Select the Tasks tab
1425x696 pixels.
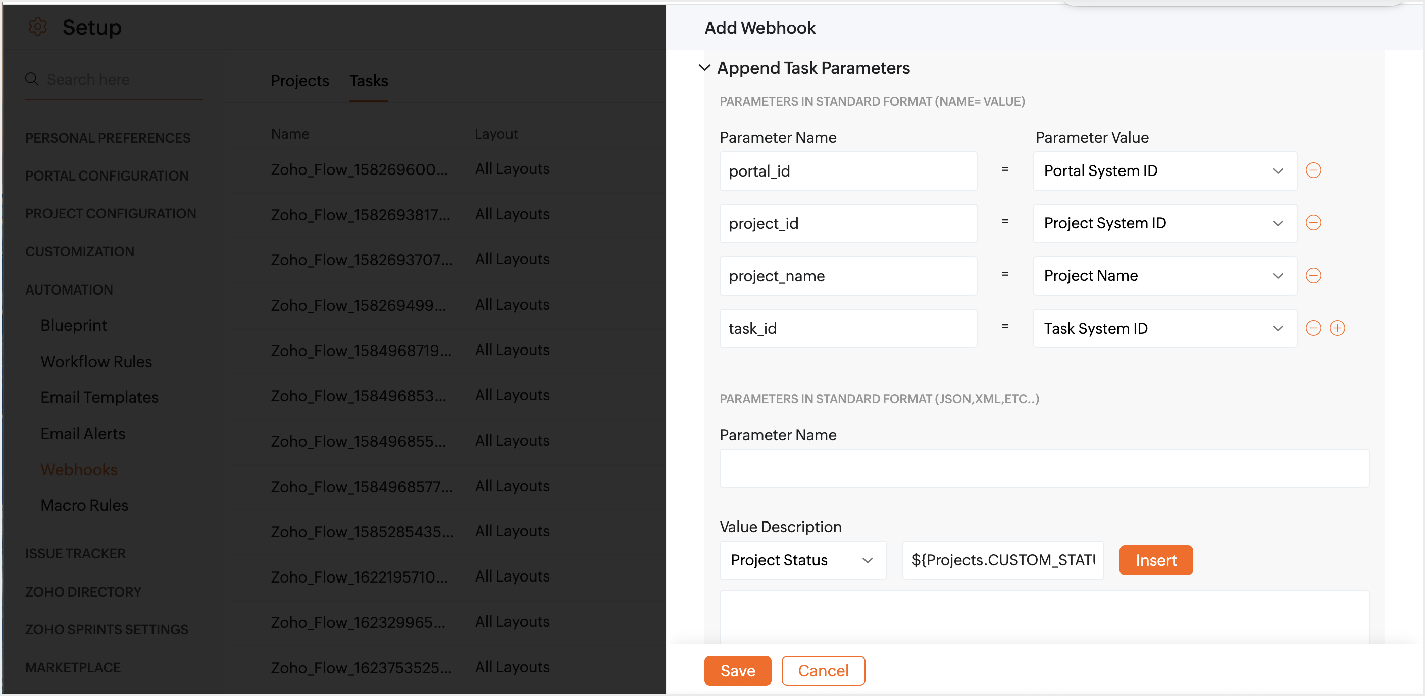point(369,81)
